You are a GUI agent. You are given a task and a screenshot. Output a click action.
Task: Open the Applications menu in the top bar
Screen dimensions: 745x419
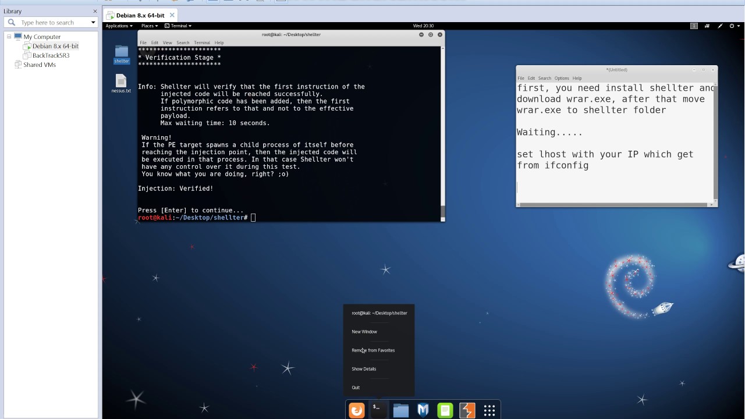tap(119, 26)
